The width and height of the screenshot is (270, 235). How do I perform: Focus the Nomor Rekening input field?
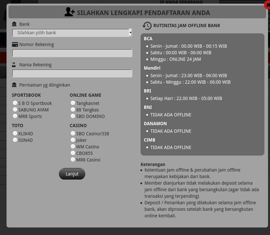click(x=72, y=53)
